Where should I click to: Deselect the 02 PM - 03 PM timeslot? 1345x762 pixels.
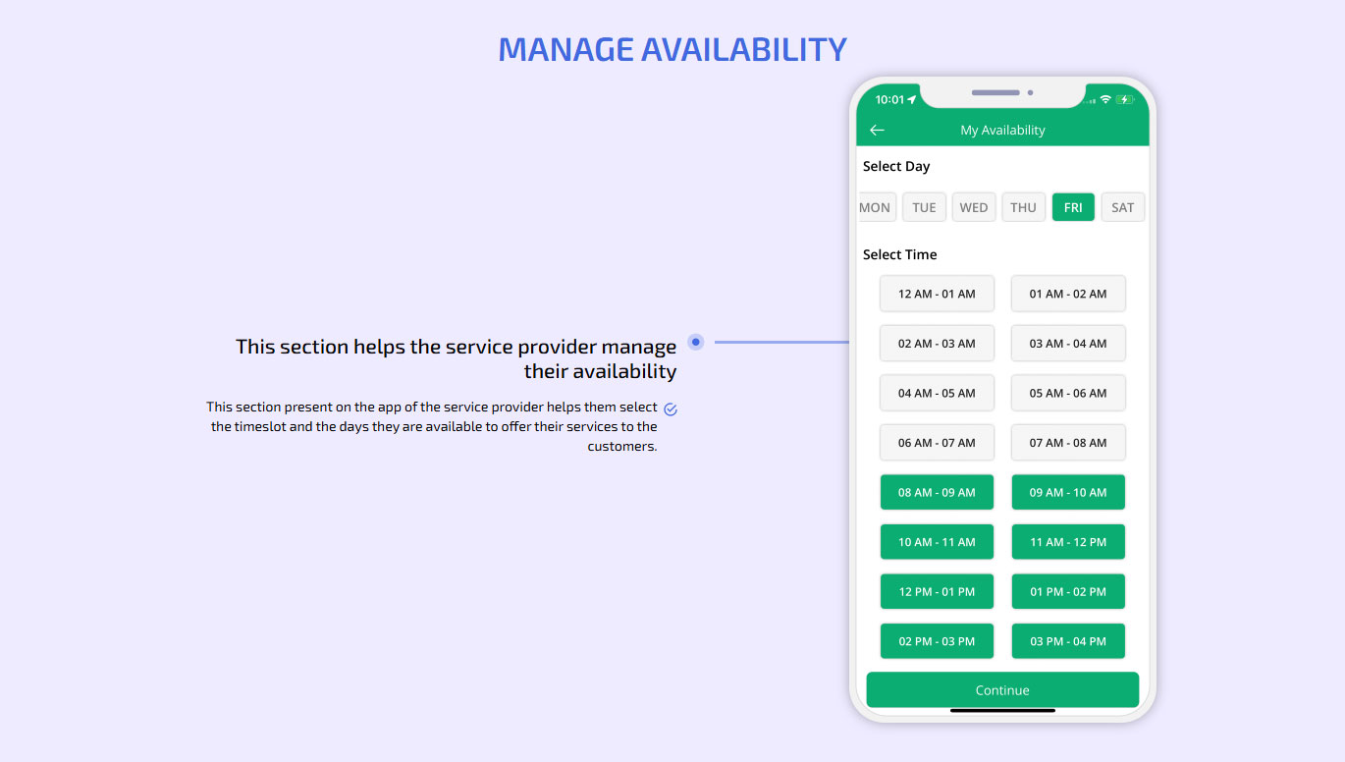(937, 641)
